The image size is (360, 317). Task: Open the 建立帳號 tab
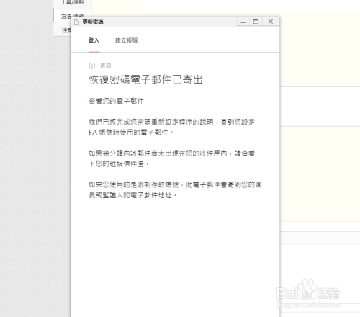pyautogui.click(x=127, y=40)
